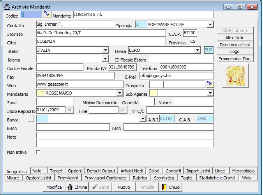Open the Mandatario dropdown list
This screenshot has width=263, height=195.
(x=120, y=93)
